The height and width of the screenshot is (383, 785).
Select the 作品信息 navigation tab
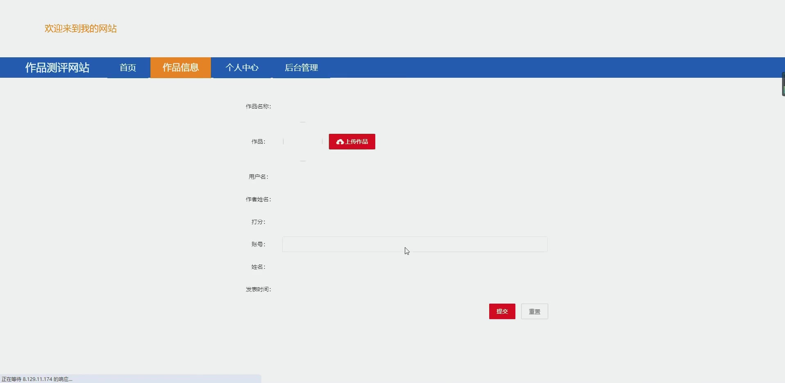[x=181, y=68]
